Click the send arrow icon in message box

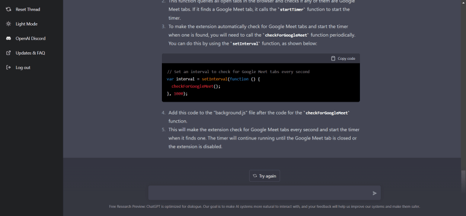pyautogui.click(x=375, y=193)
